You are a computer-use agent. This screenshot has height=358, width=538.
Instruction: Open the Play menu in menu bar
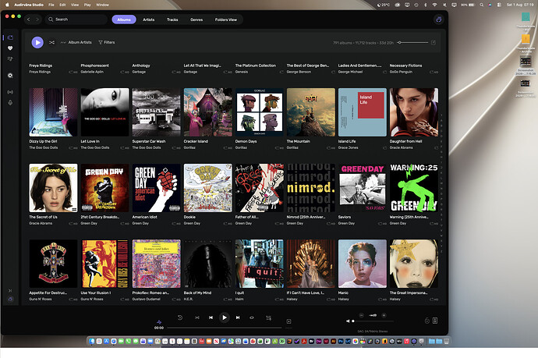[x=87, y=5]
